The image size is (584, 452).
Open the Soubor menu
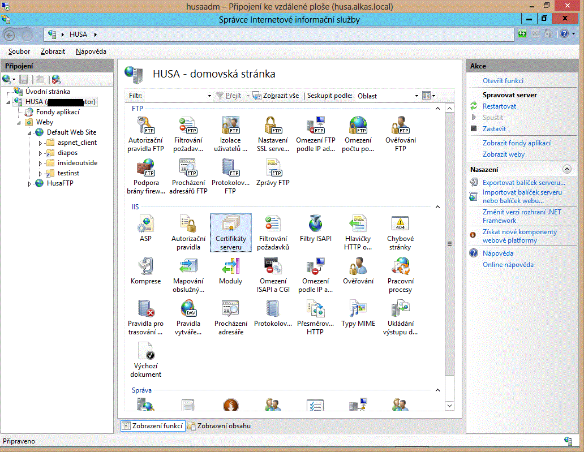click(x=19, y=51)
